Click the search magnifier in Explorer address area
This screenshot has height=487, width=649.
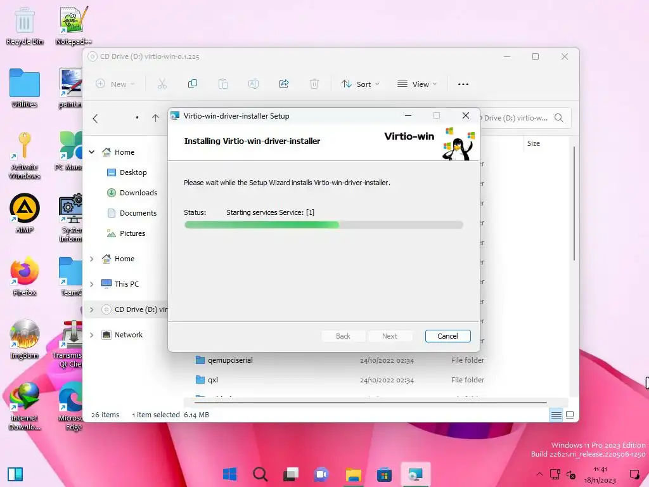[559, 118]
